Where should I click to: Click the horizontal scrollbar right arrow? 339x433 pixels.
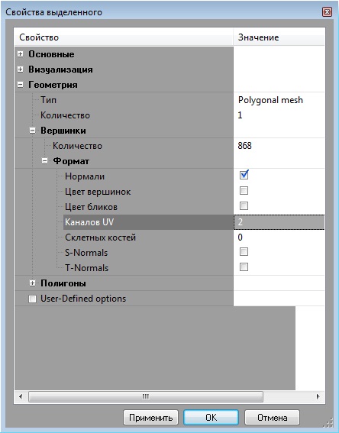(x=318, y=397)
